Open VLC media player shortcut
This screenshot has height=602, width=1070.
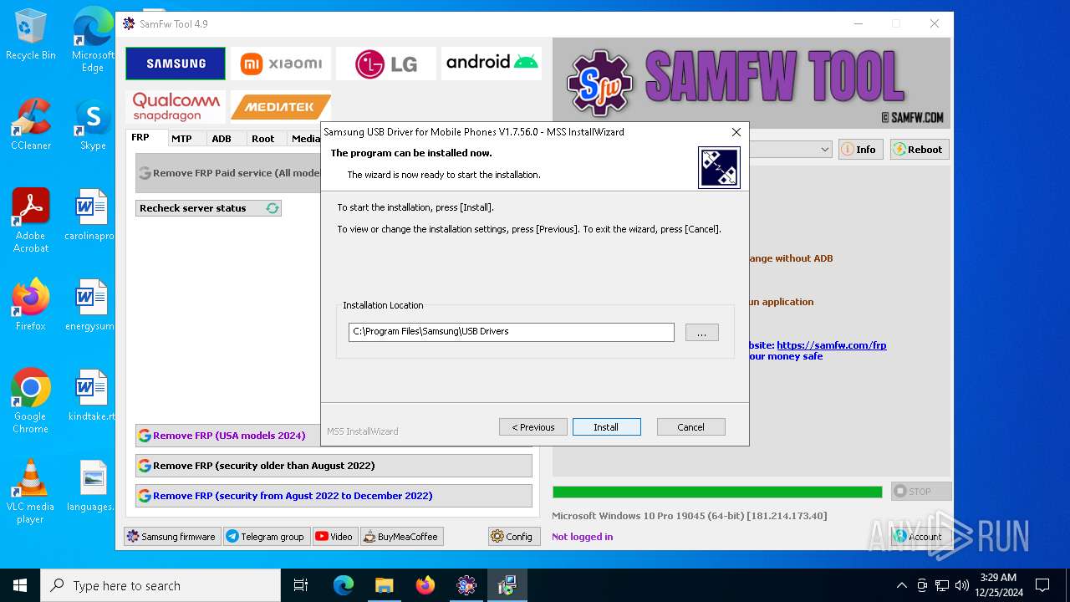point(31,492)
